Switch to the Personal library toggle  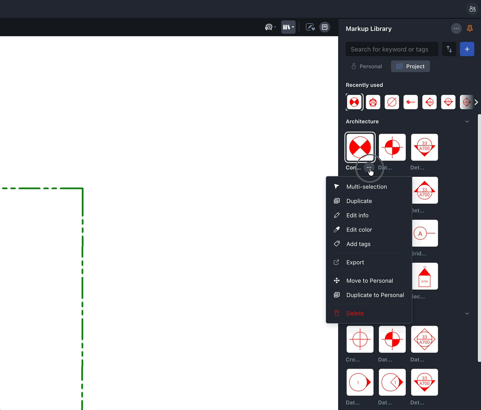pyautogui.click(x=367, y=66)
